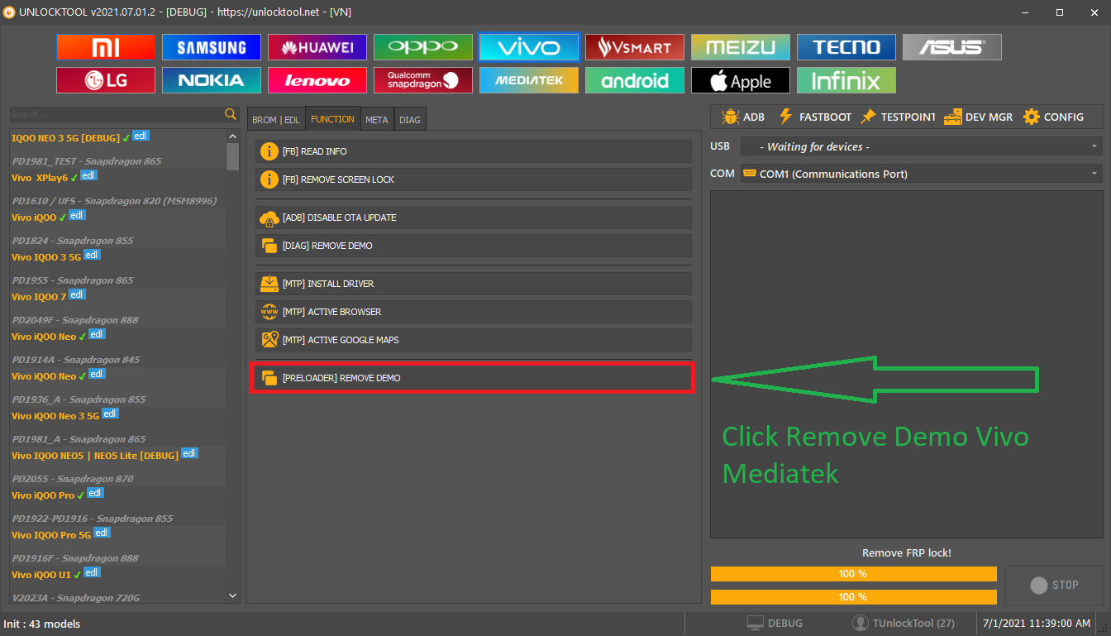Viewport: 1111px width, 636px height.
Task: Select the Meizu brand tile
Action: 741,47
